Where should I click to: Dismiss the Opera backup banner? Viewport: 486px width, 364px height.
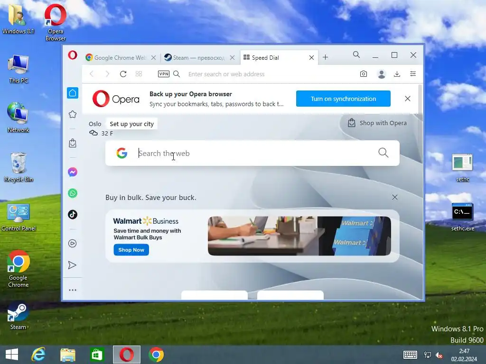pyautogui.click(x=408, y=99)
